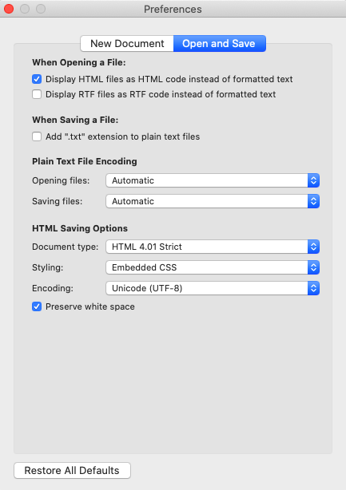This screenshot has width=346, height=490.
Task: Switch to the New Document tab
Action: (x=127, y=43)
